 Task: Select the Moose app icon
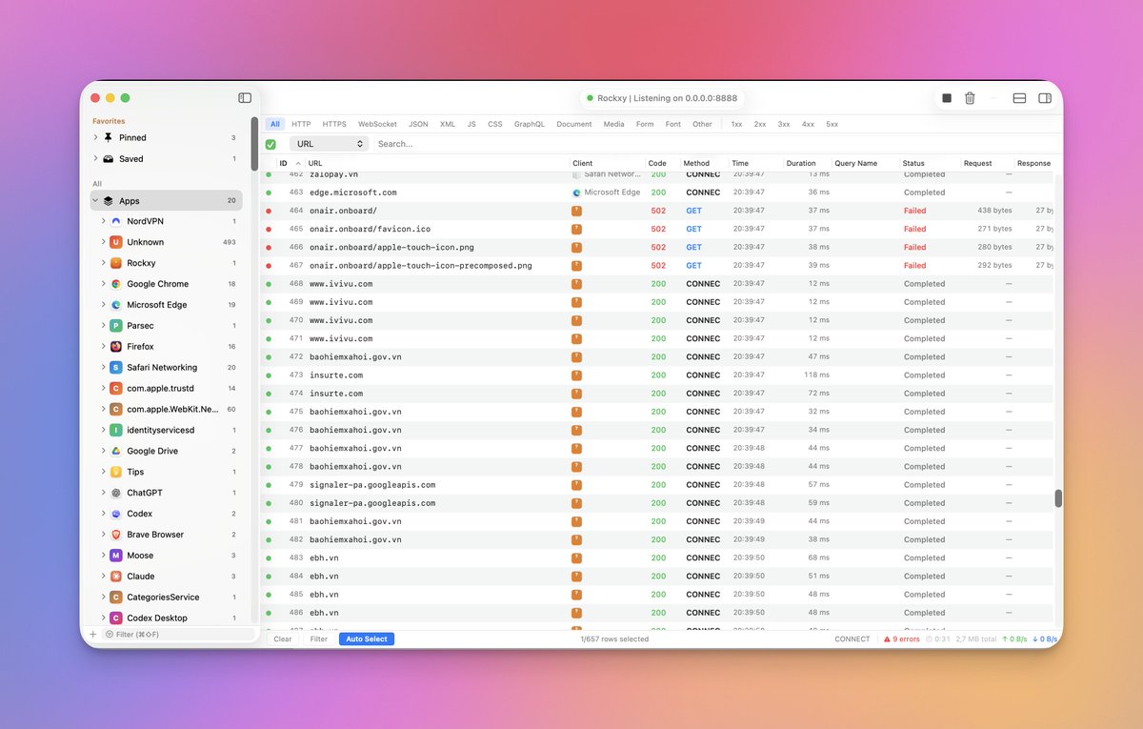[116, 556]
